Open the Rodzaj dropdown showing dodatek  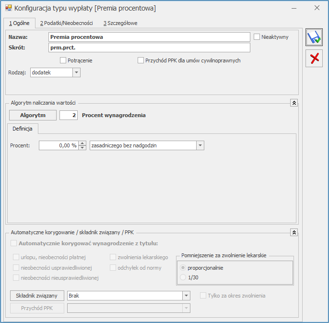(x=76, y=72)
